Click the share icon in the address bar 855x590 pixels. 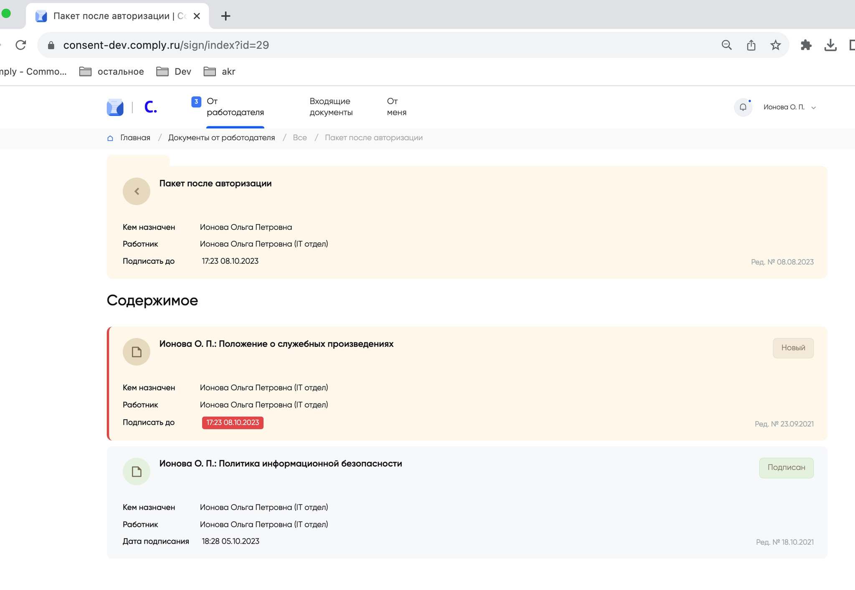point(751,45)
